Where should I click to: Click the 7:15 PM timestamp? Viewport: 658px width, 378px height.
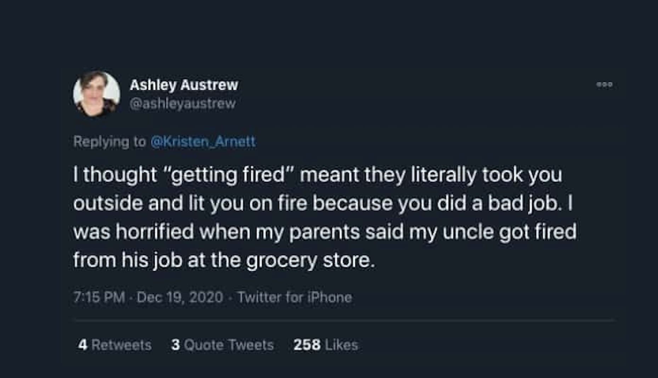pyautogui.click(x=99, y=297)
